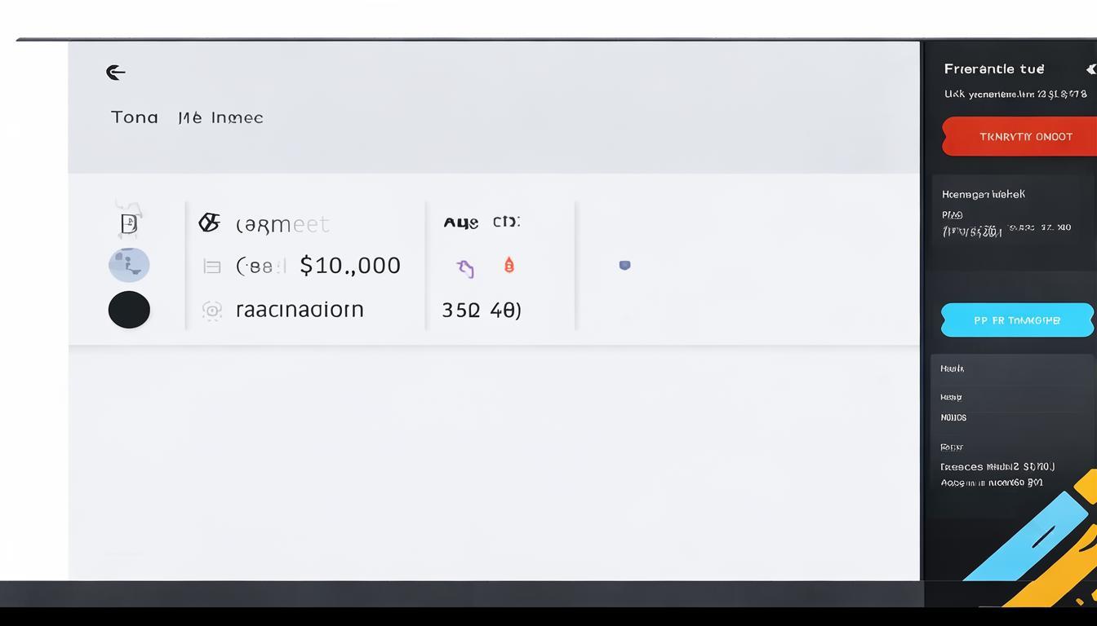The height and width of the screenshot is (626, 1097).
Task: Click the back arrow at top left
Action: 116,73
